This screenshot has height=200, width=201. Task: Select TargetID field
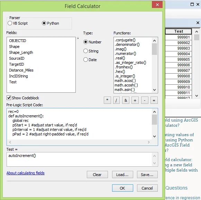click(17, 64)
